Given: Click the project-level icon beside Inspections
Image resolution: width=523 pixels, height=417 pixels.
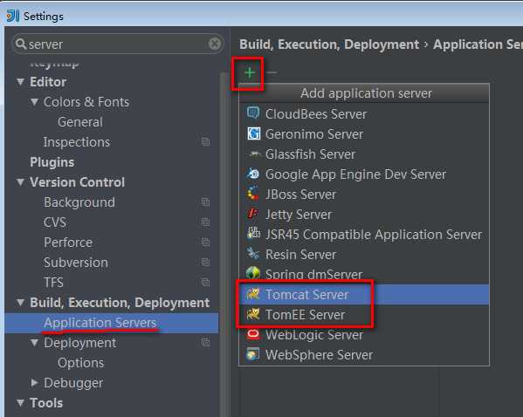Looking at the screenshot, I should [205, 142].
